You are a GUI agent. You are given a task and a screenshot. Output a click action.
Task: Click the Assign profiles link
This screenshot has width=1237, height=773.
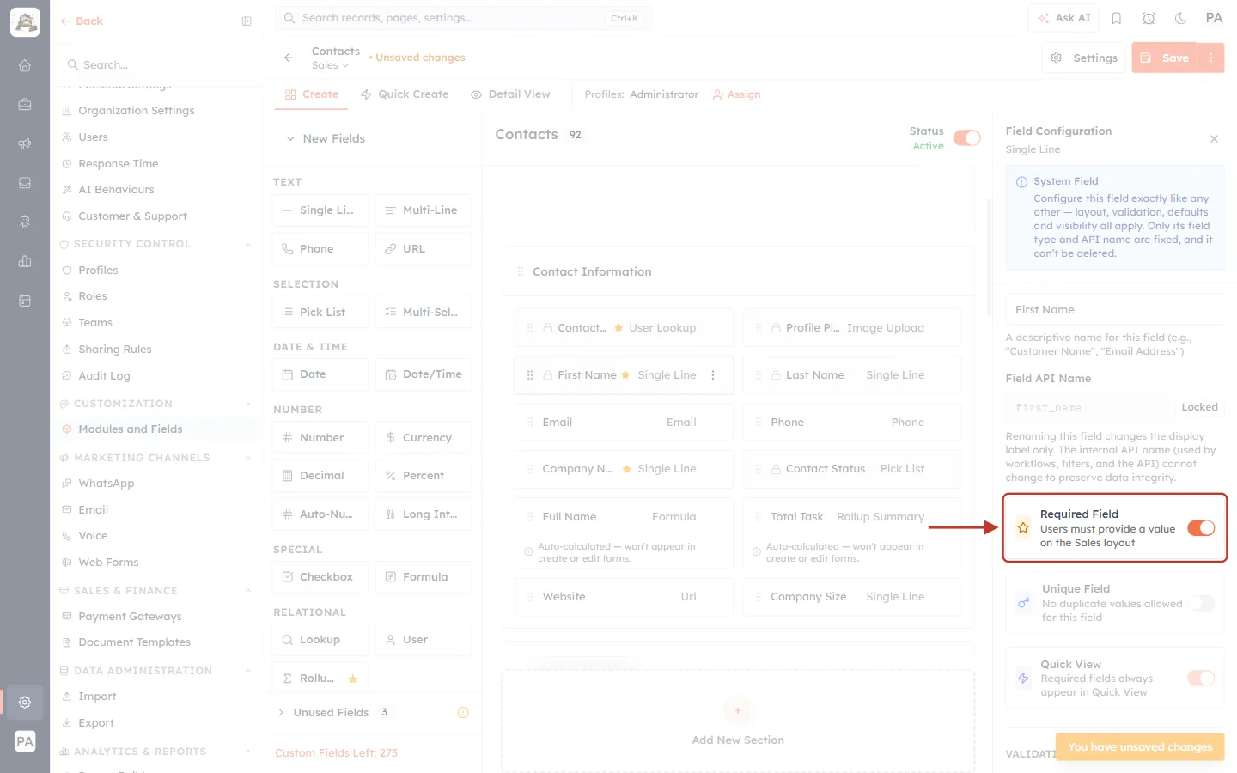pyautogui.click(x=737, y=94)
